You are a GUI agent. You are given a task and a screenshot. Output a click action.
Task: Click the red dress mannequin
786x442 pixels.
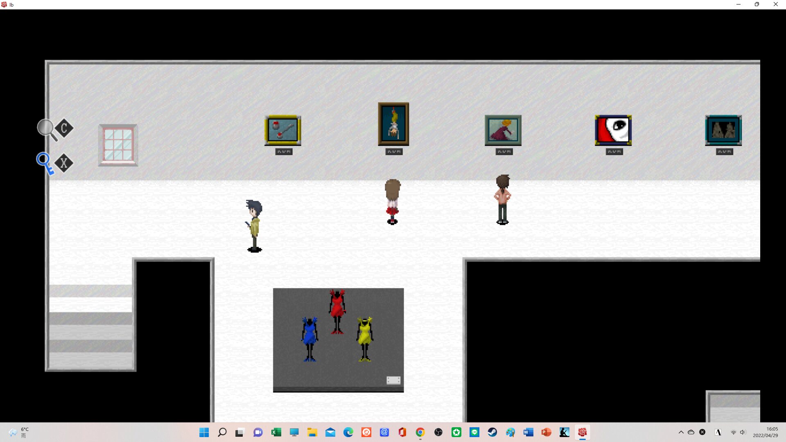(337, 311)
